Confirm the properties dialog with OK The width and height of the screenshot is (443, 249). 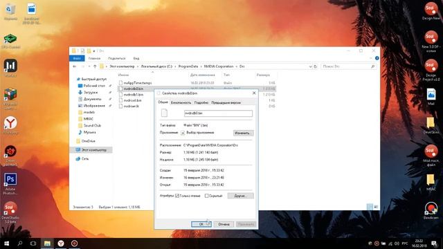click(x=201, y=224)
